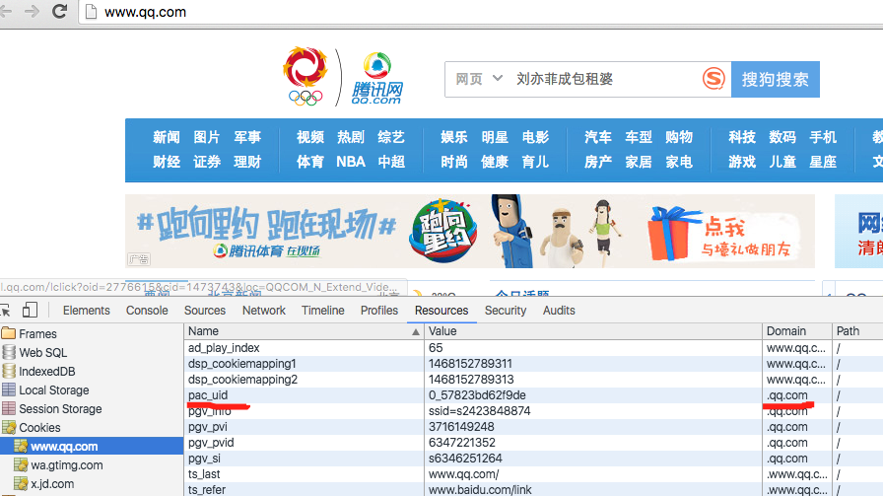
Task: Open the 财经 finance link
Action: tap(167, 162)
